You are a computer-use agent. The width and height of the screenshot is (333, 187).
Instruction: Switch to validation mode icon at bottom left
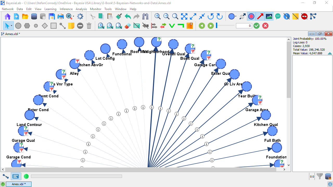pyautogui.click(x=16, y=176)
